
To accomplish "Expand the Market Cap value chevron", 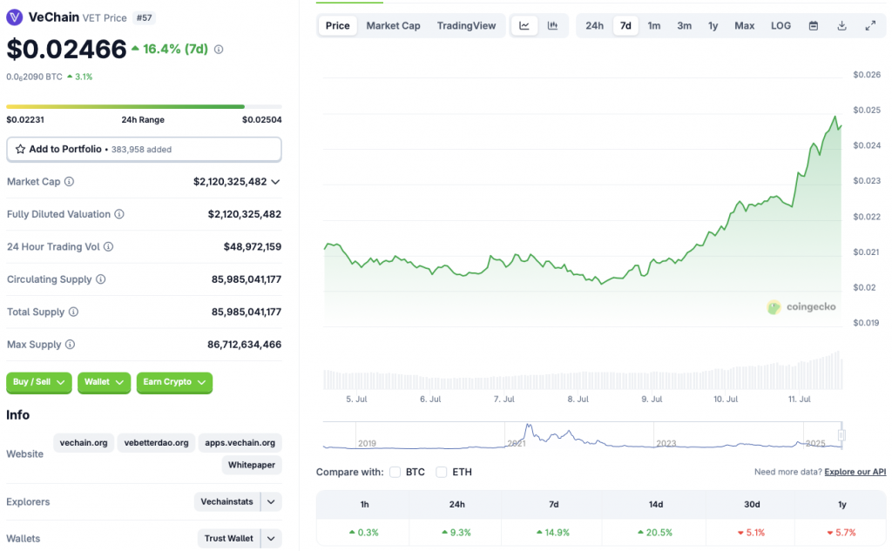I will [x=275, y=182].
